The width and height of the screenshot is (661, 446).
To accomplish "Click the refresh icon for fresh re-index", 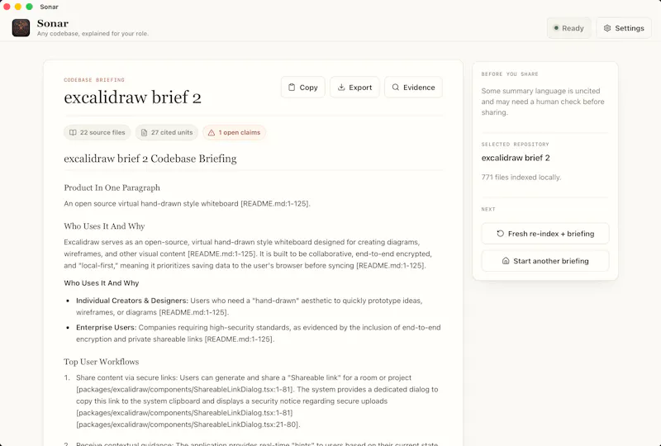I will pyautogui.click(x=501, y=234).
